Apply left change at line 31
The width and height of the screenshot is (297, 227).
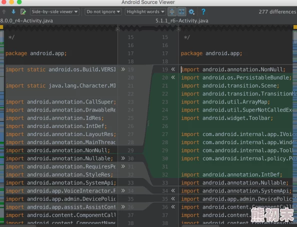(x=123, y=166)
